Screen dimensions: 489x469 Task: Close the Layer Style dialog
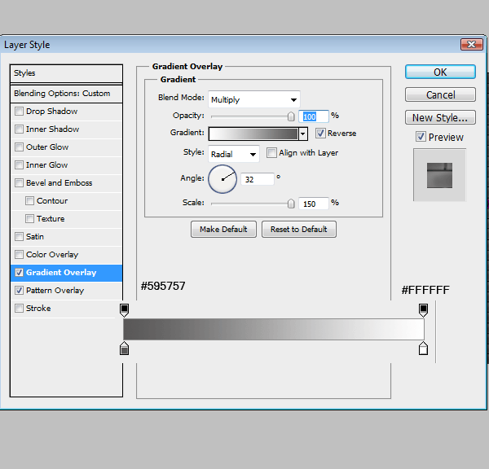pyautogui.click(x=472, y=45)
